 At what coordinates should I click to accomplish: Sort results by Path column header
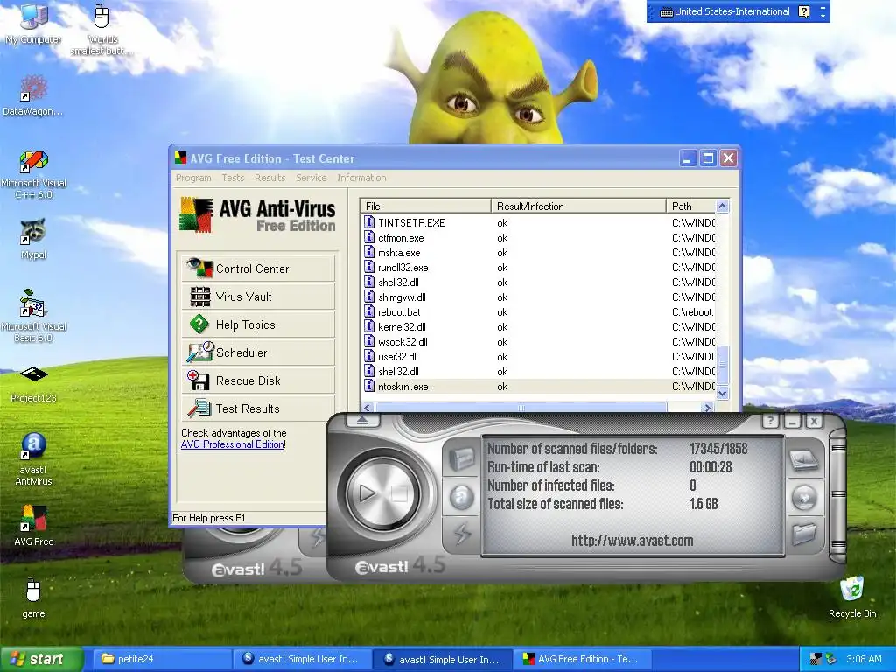(690, 206)
